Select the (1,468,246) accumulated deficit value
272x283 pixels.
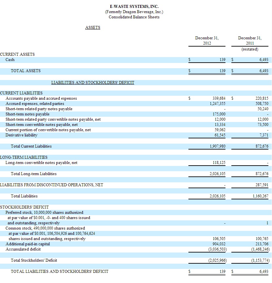pyautogui.click(x=261, y=250)
